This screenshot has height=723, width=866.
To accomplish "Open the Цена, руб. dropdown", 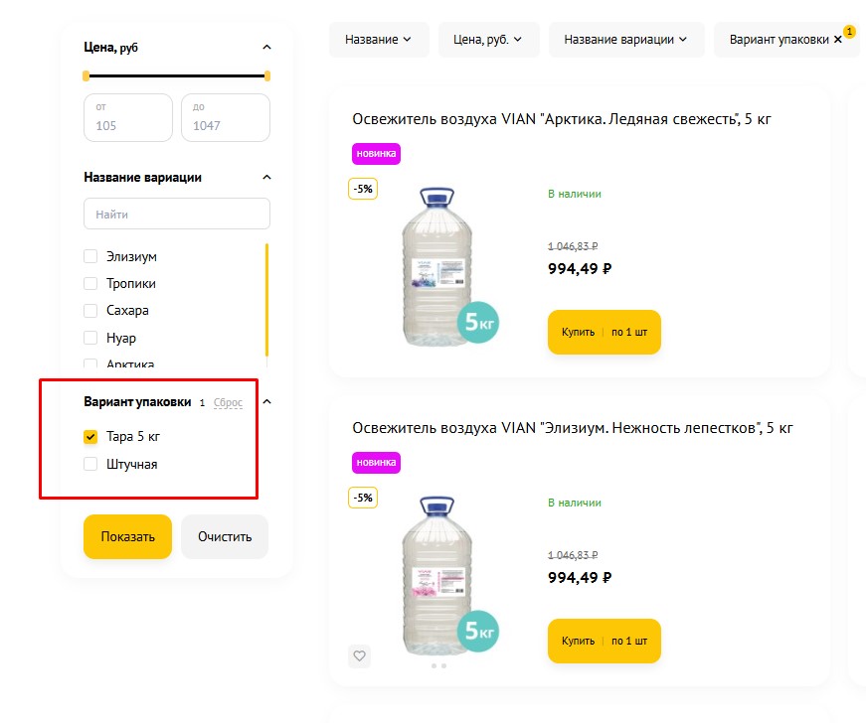I will 488,40.
